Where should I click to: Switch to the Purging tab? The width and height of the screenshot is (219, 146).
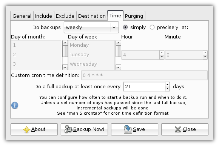(134, 16)
